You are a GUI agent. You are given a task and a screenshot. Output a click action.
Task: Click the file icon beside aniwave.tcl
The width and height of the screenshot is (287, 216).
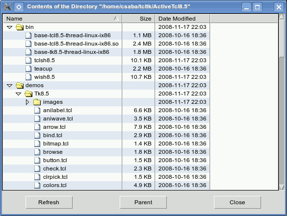pyautogui.click(x=37, y=119)
